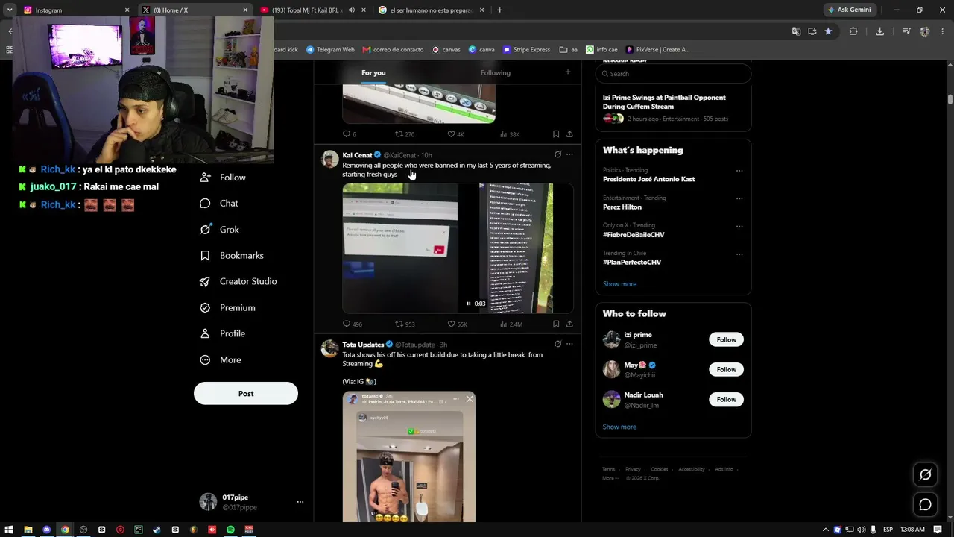The image size is (954, 537).
Task: Open the browser downloads icon
Action: point(879,31)
